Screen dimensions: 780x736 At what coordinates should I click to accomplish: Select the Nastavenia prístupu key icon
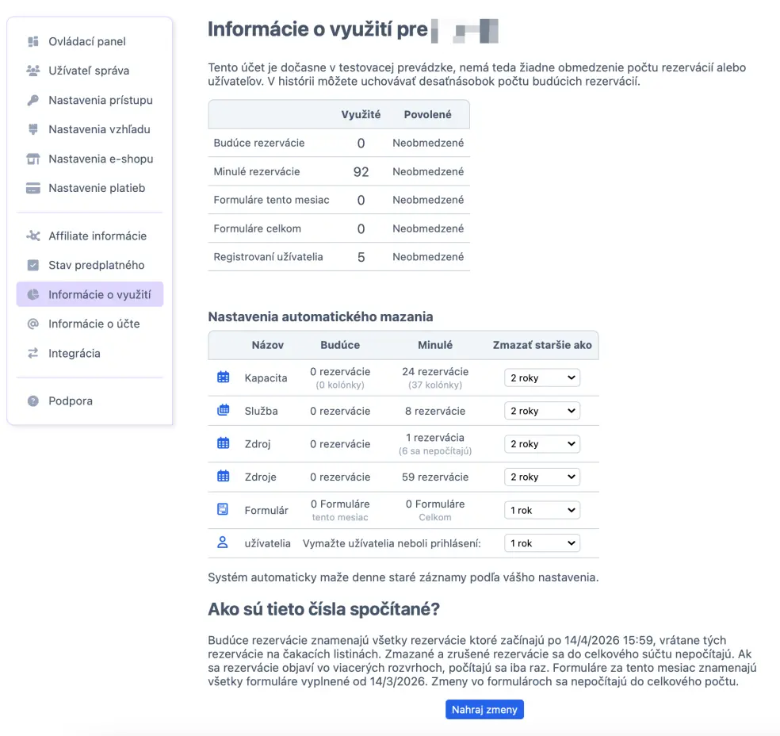tap(32, 100)
